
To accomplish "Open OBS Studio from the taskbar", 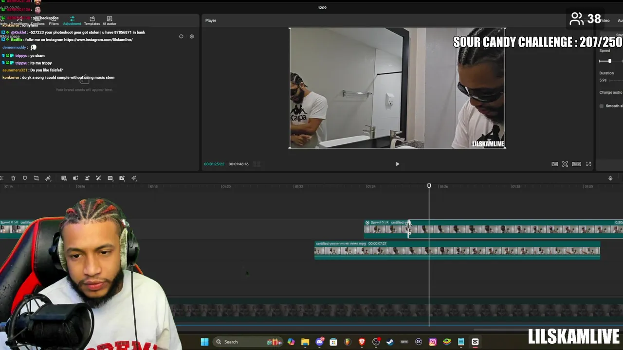I will click(376, 342).
